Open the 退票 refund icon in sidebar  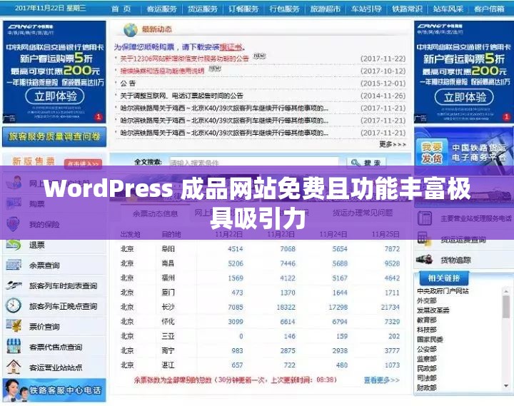pyautogui.click(x=14, y=245)
